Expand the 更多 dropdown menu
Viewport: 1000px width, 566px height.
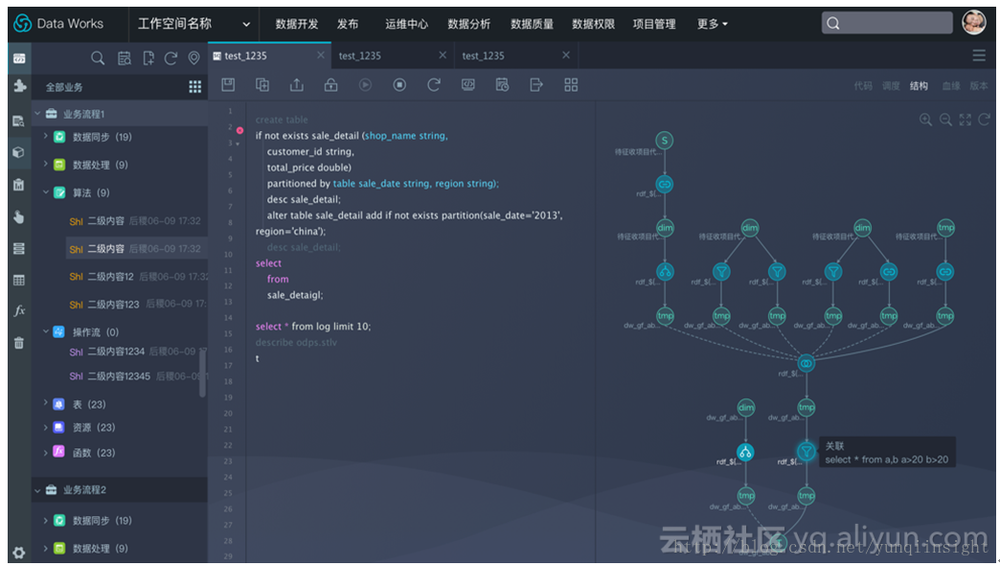(x=712, y=24)
